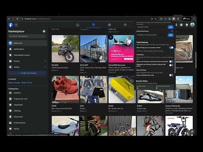Click Add beside the Required phrases input

click(170, 35)
